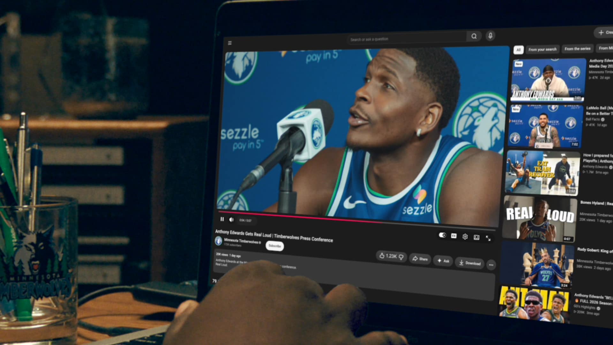Open the Rudy Gobert chess king thumbnail
The image size is (613, 345).
(536, 265)
